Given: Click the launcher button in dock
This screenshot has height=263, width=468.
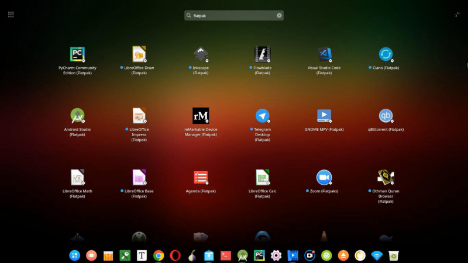Looking at the screenshot, I should coord(75,255).
